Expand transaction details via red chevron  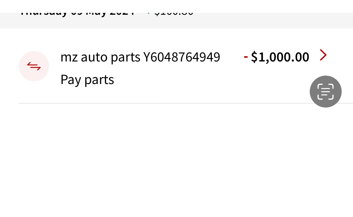(x=323, y=55)
